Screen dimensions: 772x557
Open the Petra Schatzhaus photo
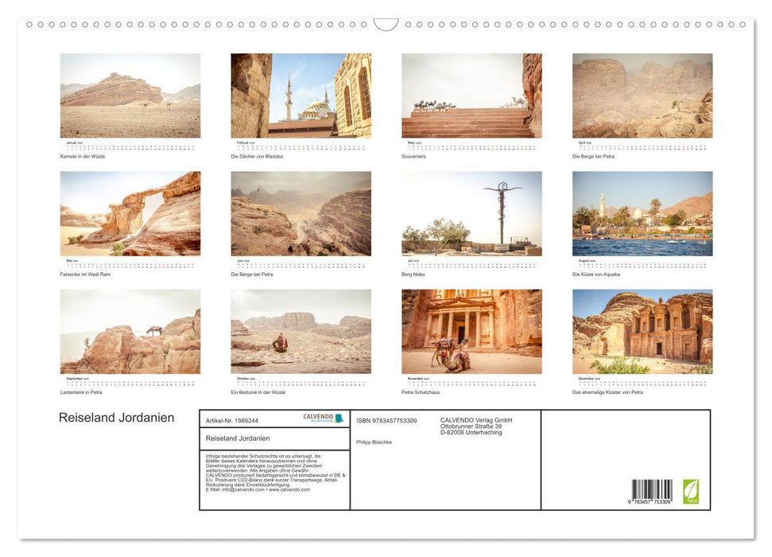471,331
